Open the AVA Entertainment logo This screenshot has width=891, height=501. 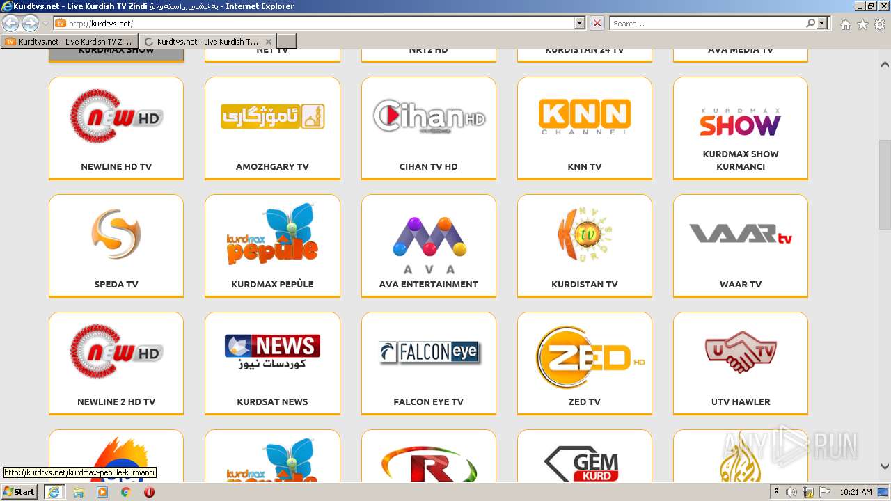point(429,245)
